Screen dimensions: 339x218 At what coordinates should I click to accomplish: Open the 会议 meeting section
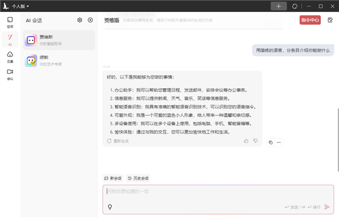click(10, 75)
